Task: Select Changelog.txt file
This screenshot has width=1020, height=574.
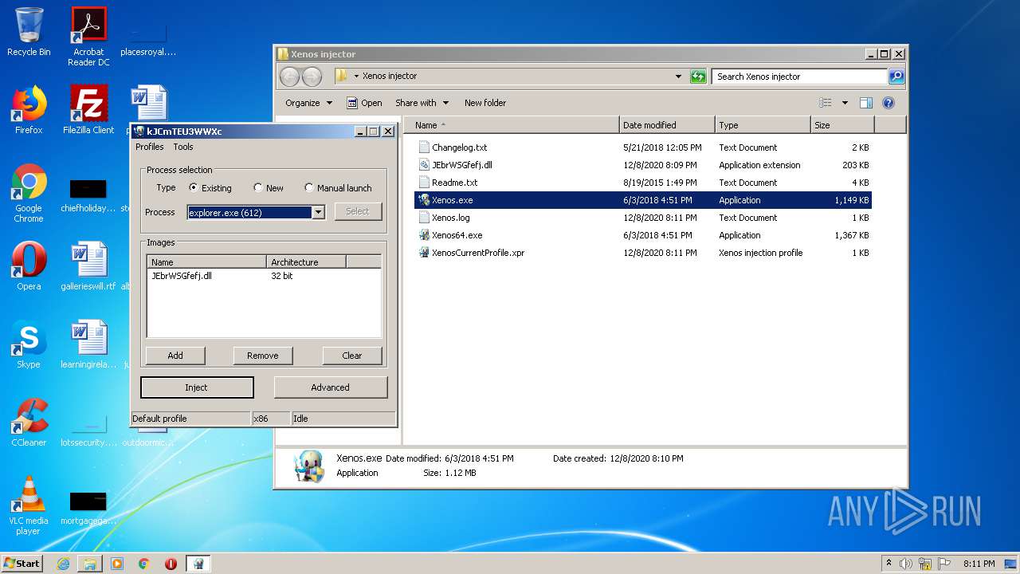Action: click(x=459, y=147)
